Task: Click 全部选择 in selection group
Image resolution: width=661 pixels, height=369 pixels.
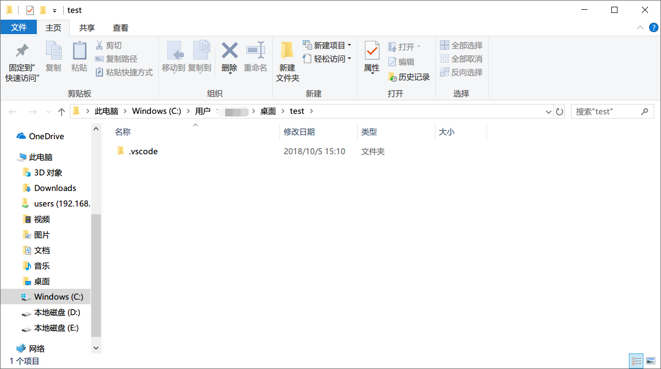Action: (x=461, y=46)
